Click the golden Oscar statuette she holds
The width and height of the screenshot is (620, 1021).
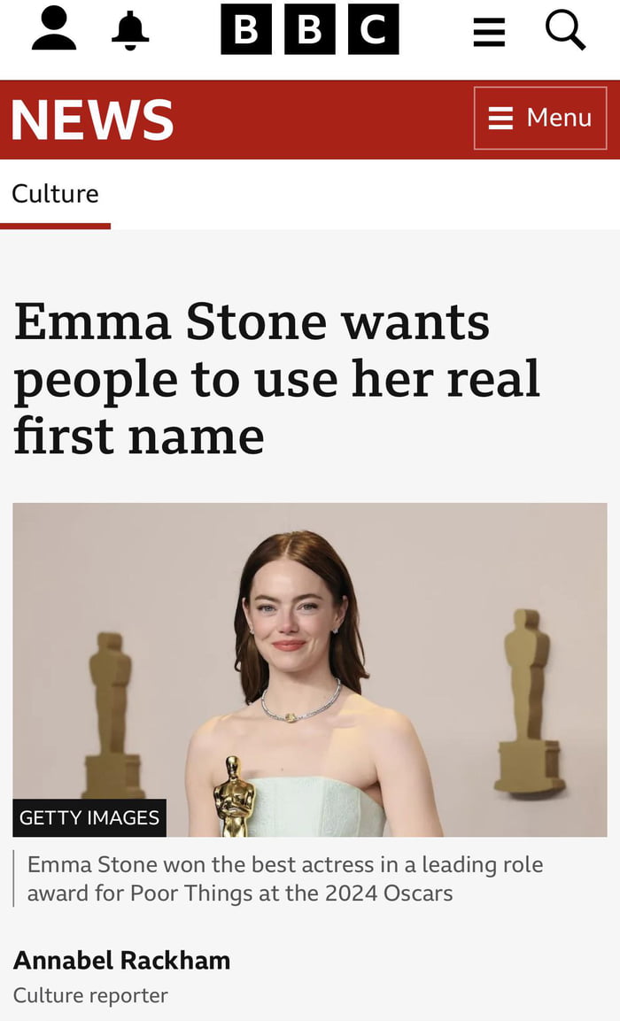[234, 796]
